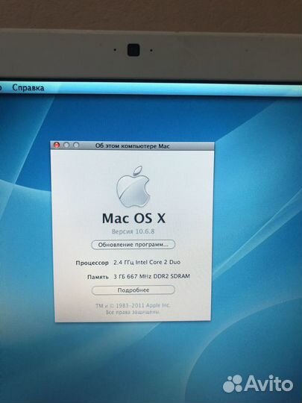This screenshot has width=302, height=403.
Task: Click the Об этом компьютере Mac title
Action: [133, 146]
